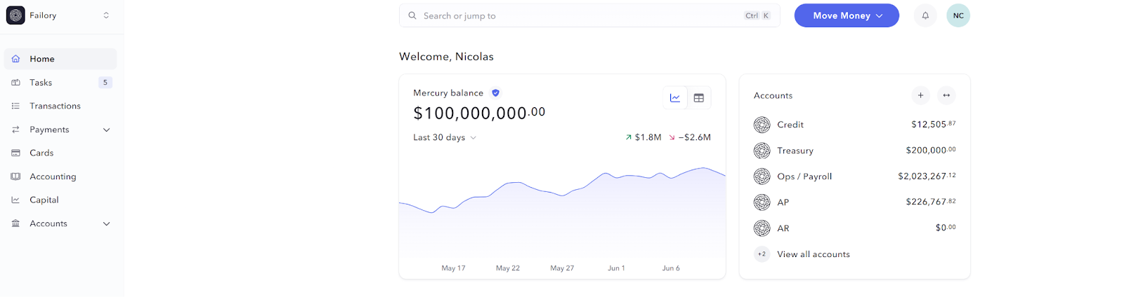Viewport: 1124px width, 297px height.
Task: Go to the Home sidebar item
Action: click(x=60, y=59)
